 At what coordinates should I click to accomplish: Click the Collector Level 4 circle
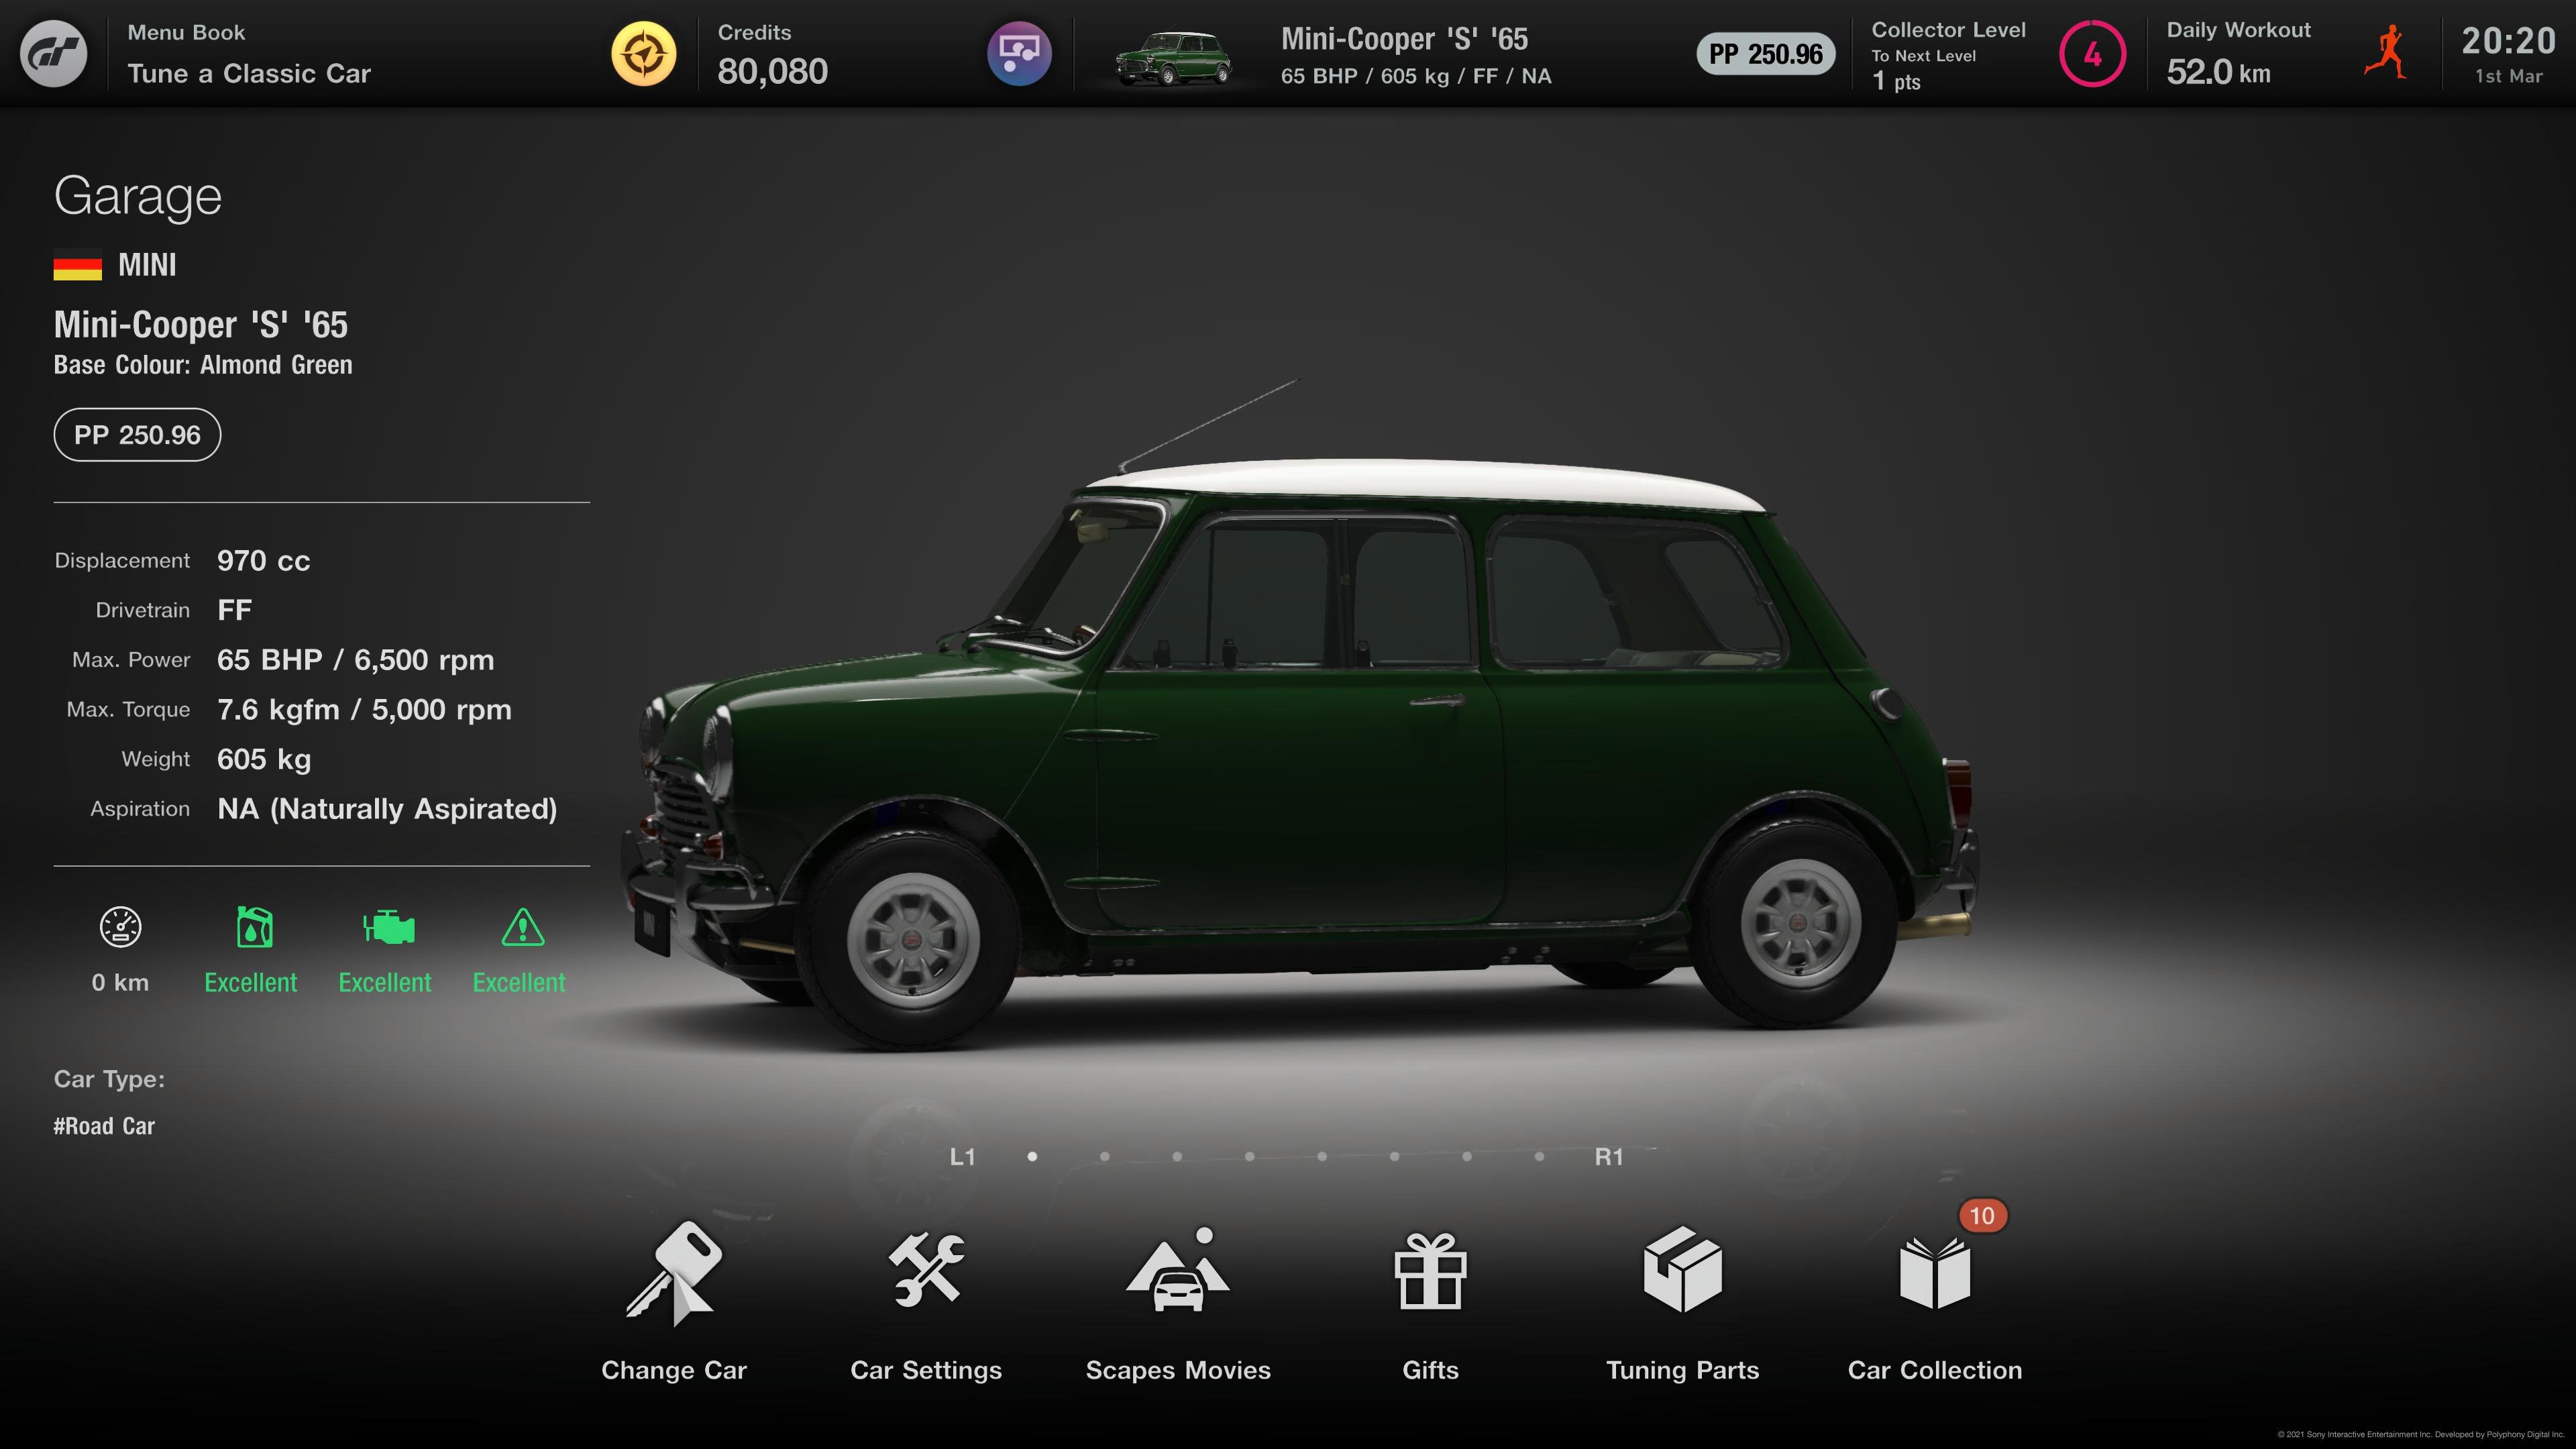tap(2092, 54)
